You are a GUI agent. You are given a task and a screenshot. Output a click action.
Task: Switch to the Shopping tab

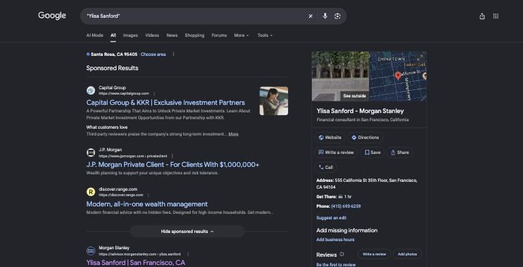195,35
